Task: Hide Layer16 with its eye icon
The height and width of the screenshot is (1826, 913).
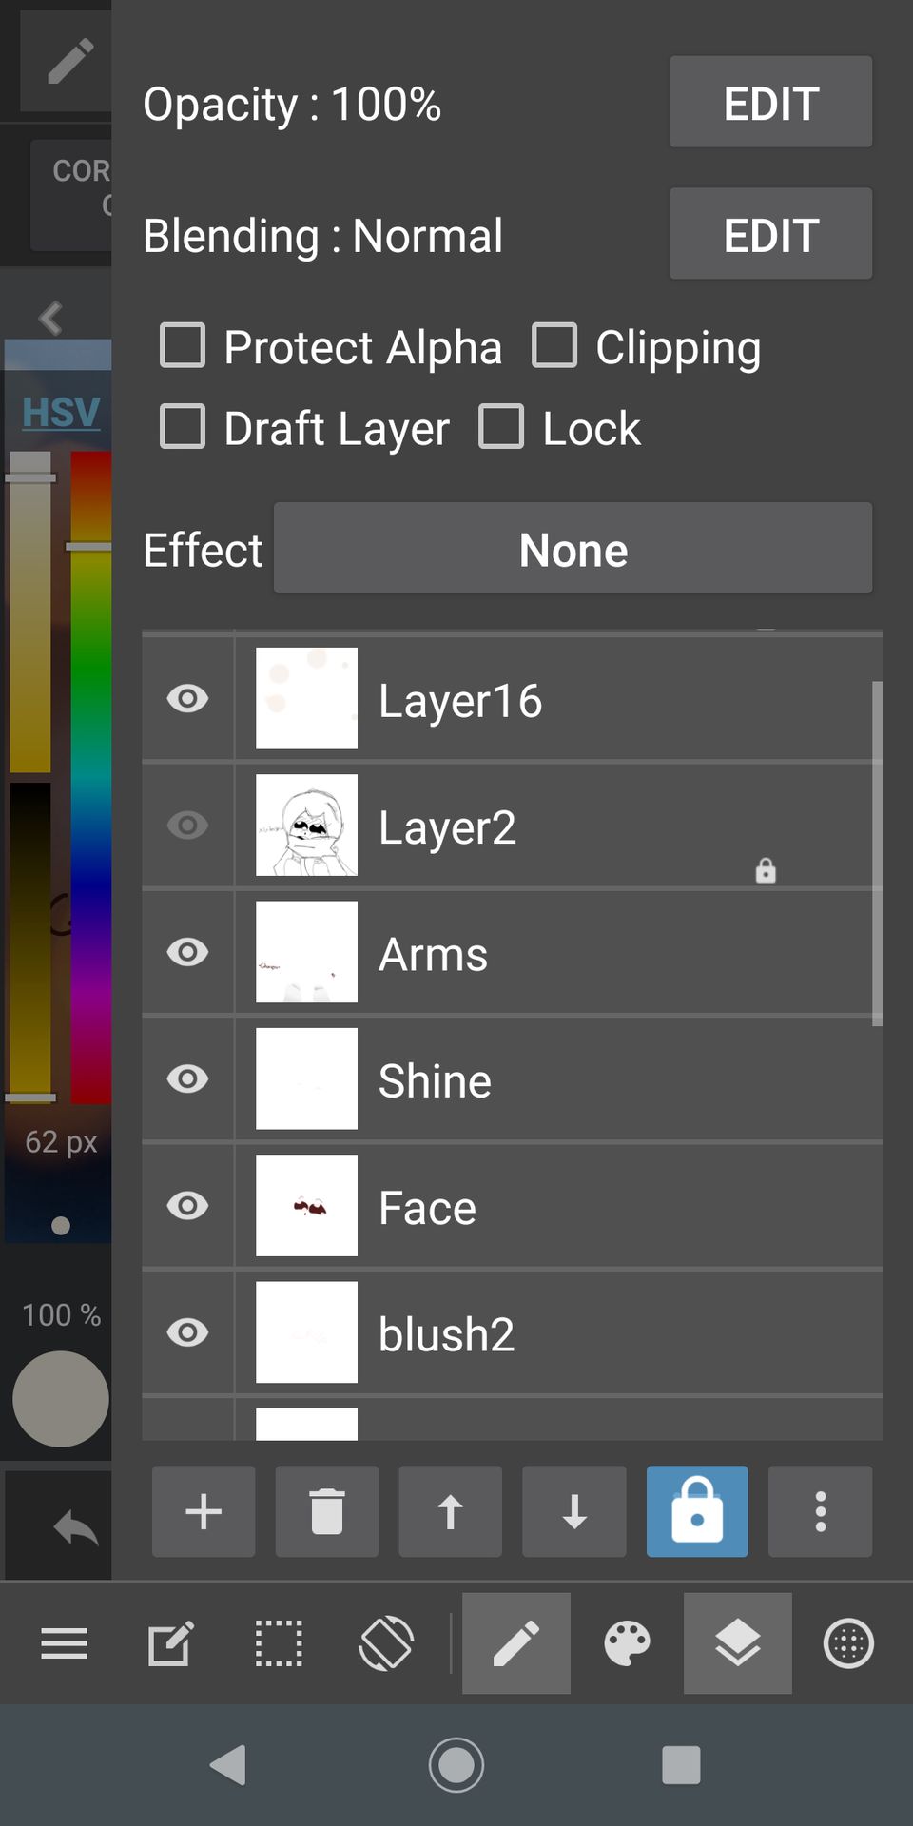Action: [187, 699]
